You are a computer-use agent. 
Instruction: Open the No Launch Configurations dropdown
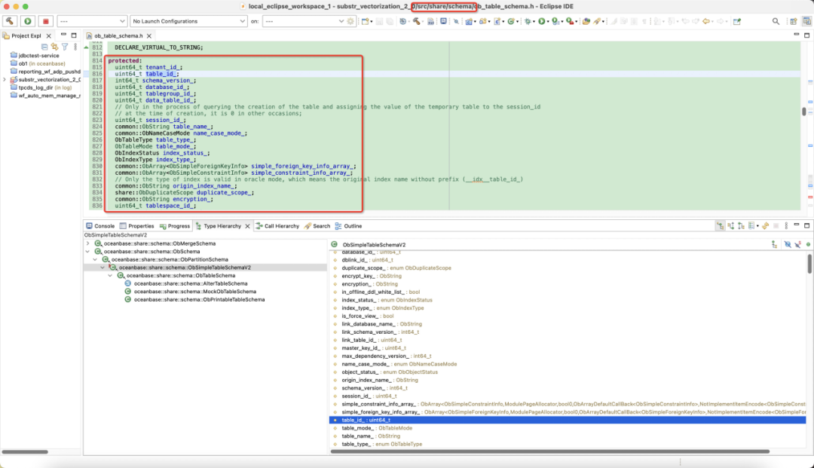(x=188, y=21)
